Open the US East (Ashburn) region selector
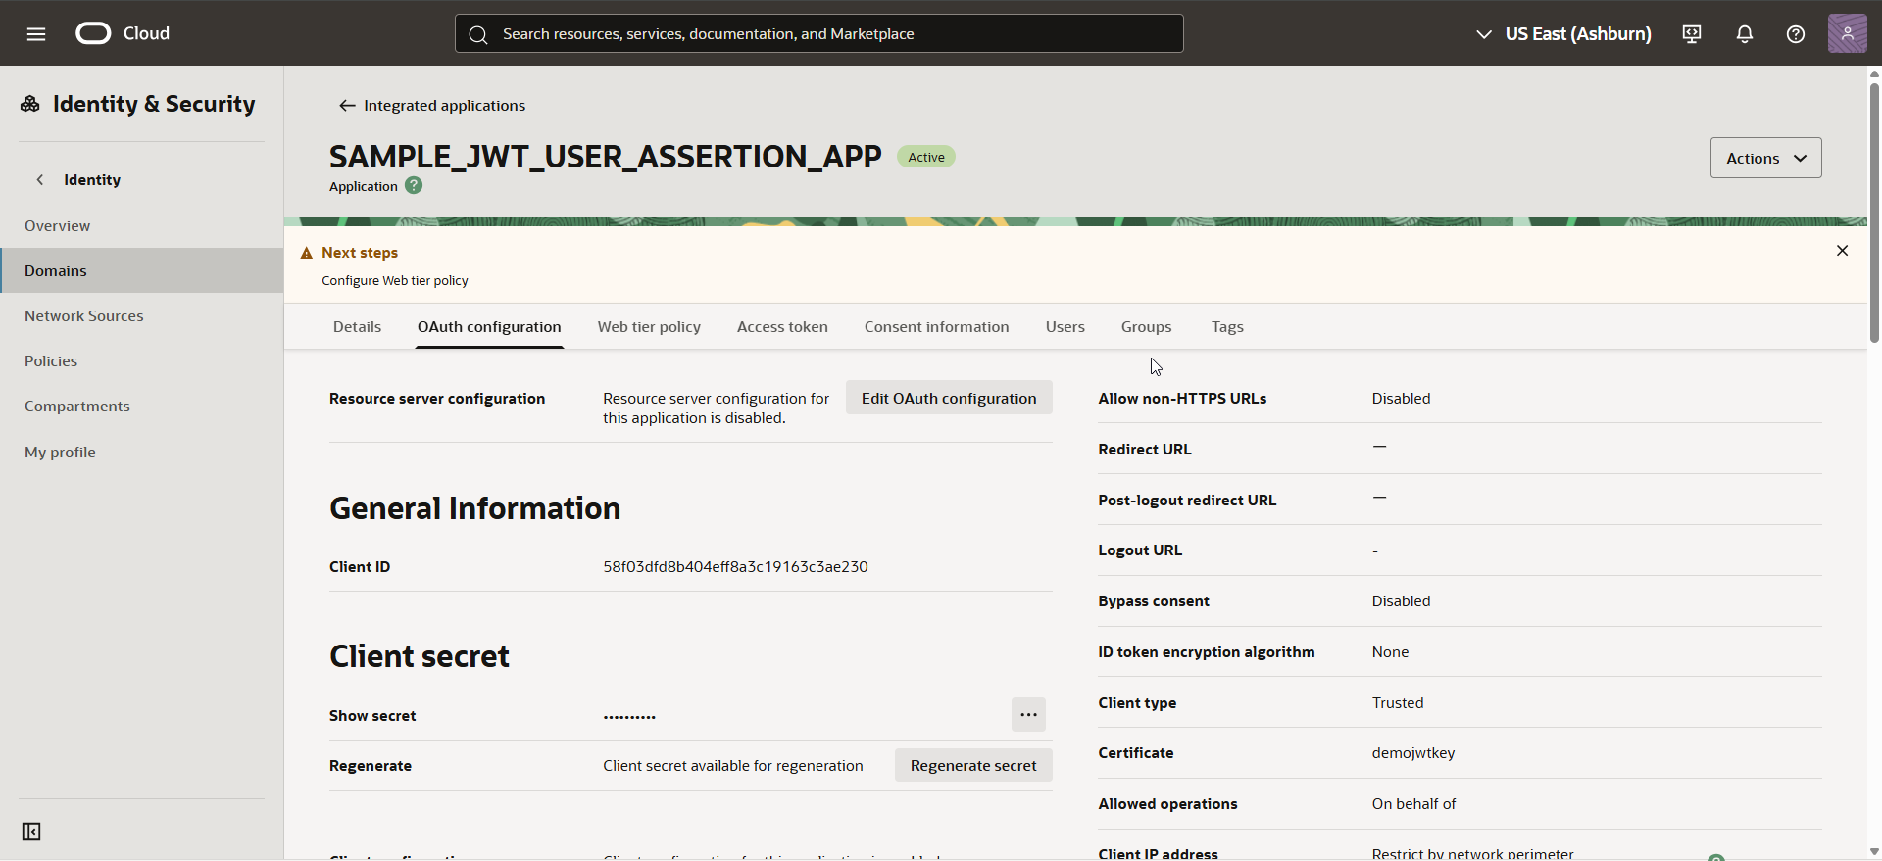This screenshot has width=1882, height=861. point(1564,34)
